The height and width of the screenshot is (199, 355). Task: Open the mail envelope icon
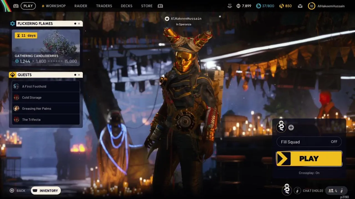pos(300,6)
